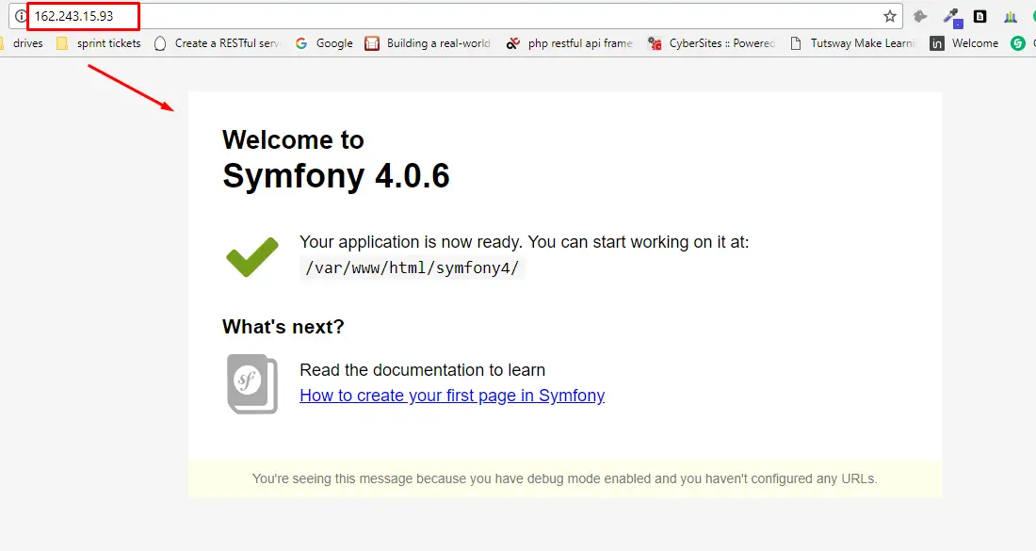1036x551 pixels.
Task: Click the green circular bookmark icon at far right
Action: pos(1017,43)
